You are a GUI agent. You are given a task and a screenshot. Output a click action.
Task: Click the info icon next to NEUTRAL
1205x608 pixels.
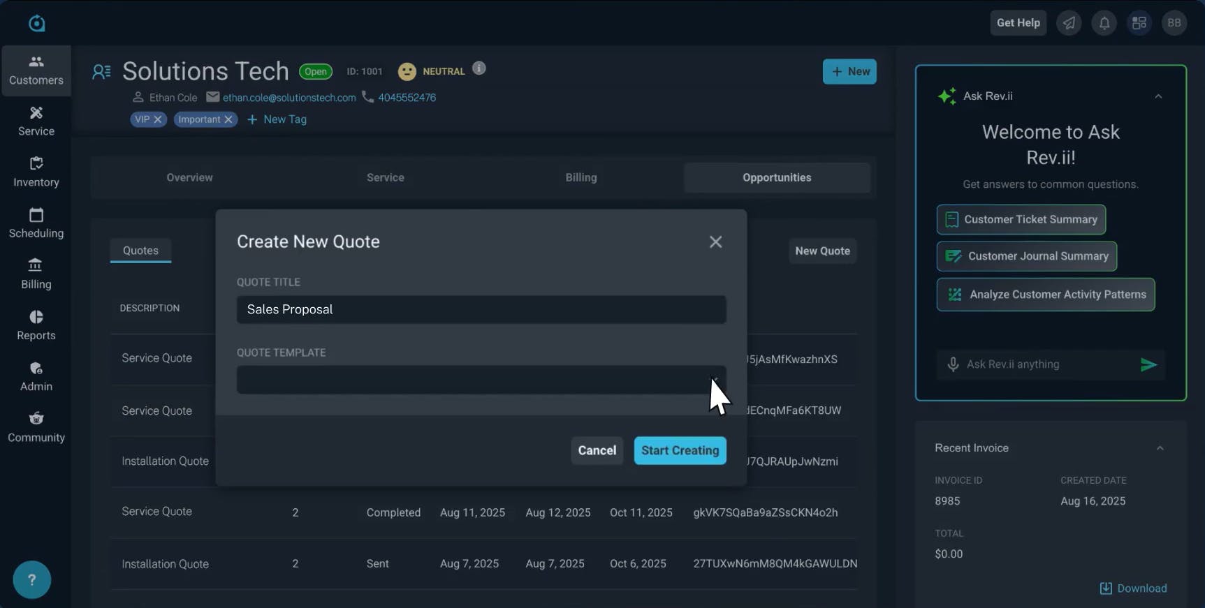tap(479, 68)
